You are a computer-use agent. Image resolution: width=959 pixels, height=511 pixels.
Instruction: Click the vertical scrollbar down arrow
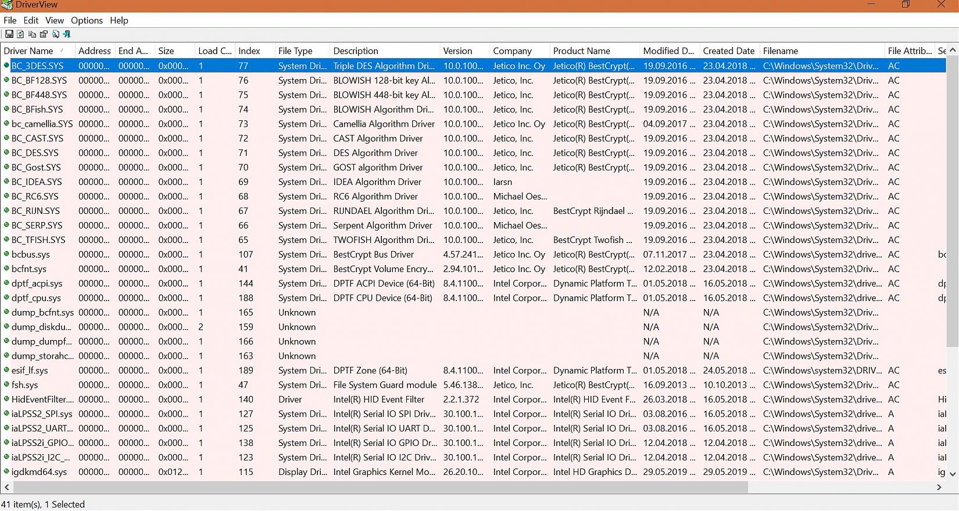pyautogui.click(x=952, y=473)
